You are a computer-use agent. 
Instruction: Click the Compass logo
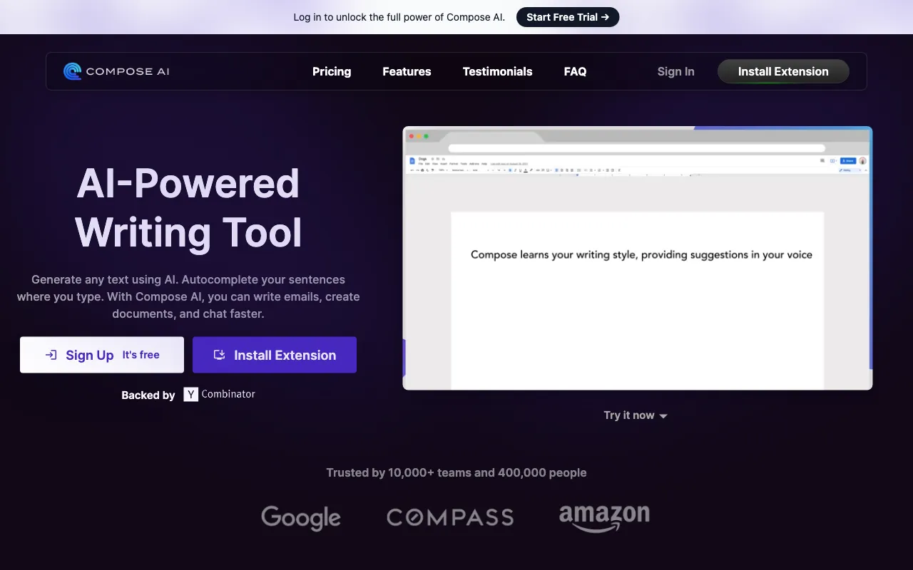point(450,517)
